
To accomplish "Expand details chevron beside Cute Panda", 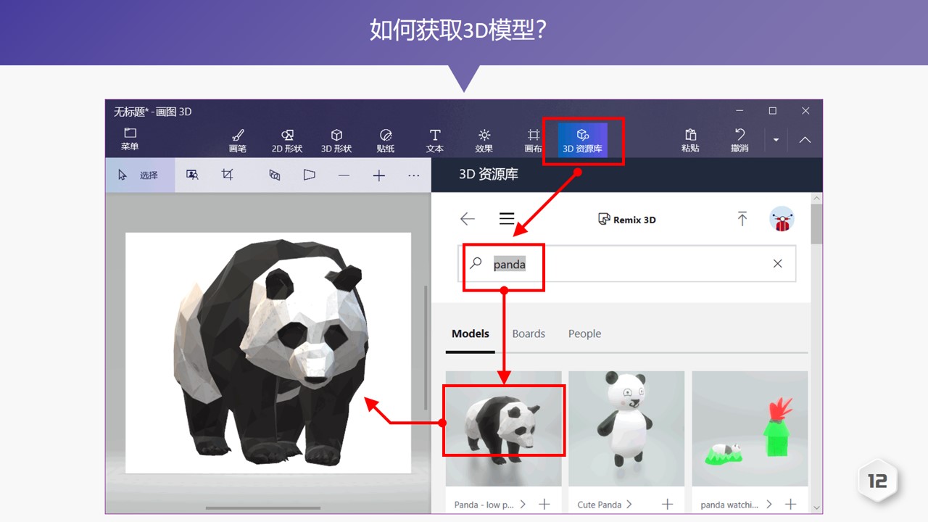I will (x=629, y=504).
